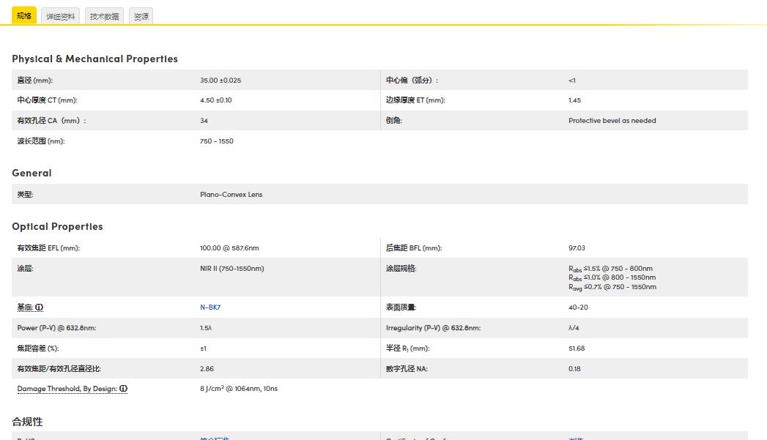This screenshot has width=767, height=440.
Task: Click the 100.00 @ 587.6nm focal length value
Action: (x=229, y=248)
